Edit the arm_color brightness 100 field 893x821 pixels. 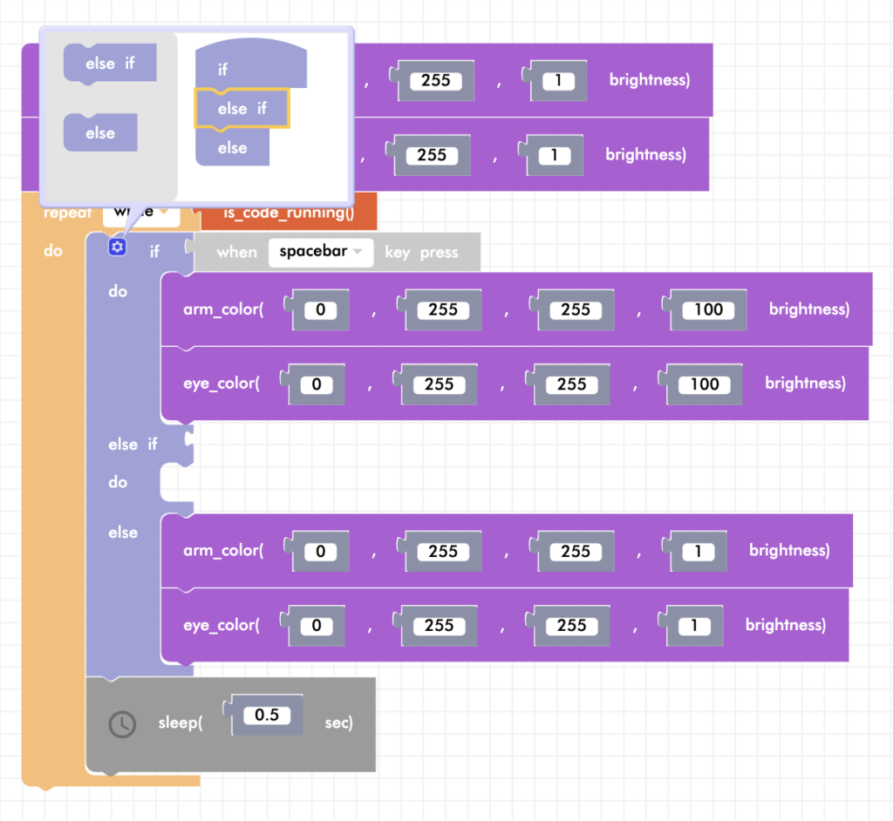[x=708, y=309]
